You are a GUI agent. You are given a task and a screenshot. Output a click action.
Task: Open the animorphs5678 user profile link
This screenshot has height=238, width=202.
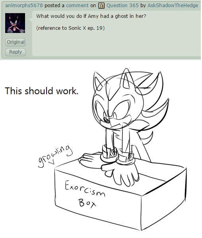point(24,6)
